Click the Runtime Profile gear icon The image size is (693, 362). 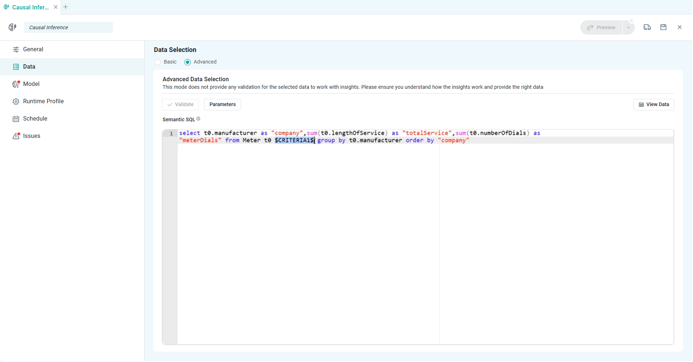(16, 101)
